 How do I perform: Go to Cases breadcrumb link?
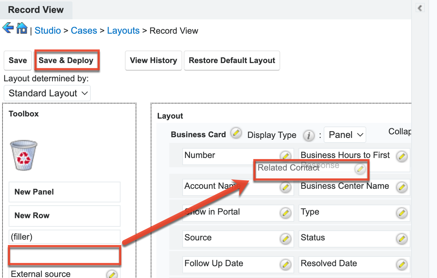click(x=84, y=31)
